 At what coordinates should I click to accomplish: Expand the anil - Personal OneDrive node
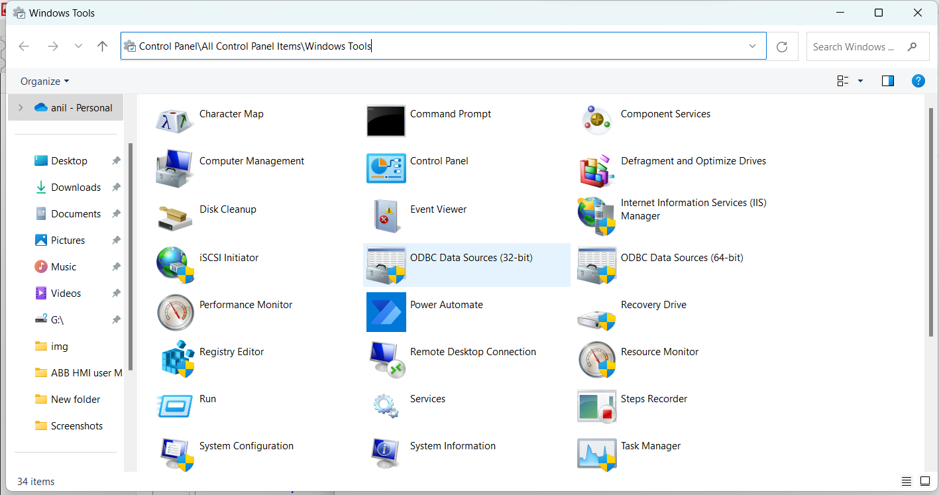(21, 107)
